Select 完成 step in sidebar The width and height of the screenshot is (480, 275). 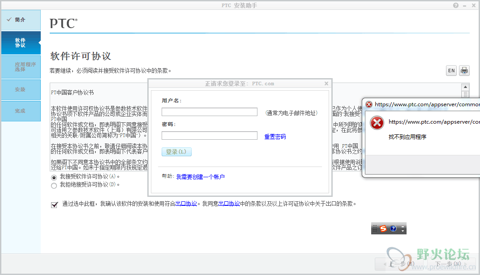point(21,111)
